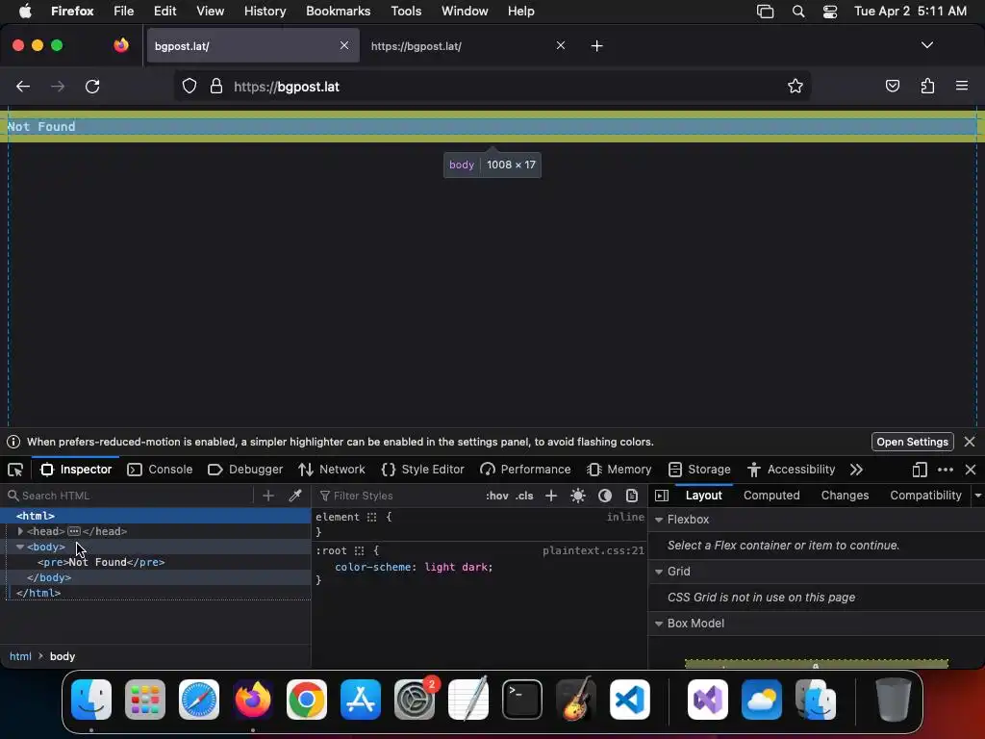
Task: Collapse the Grid section
Action: [x=659, y=572]
